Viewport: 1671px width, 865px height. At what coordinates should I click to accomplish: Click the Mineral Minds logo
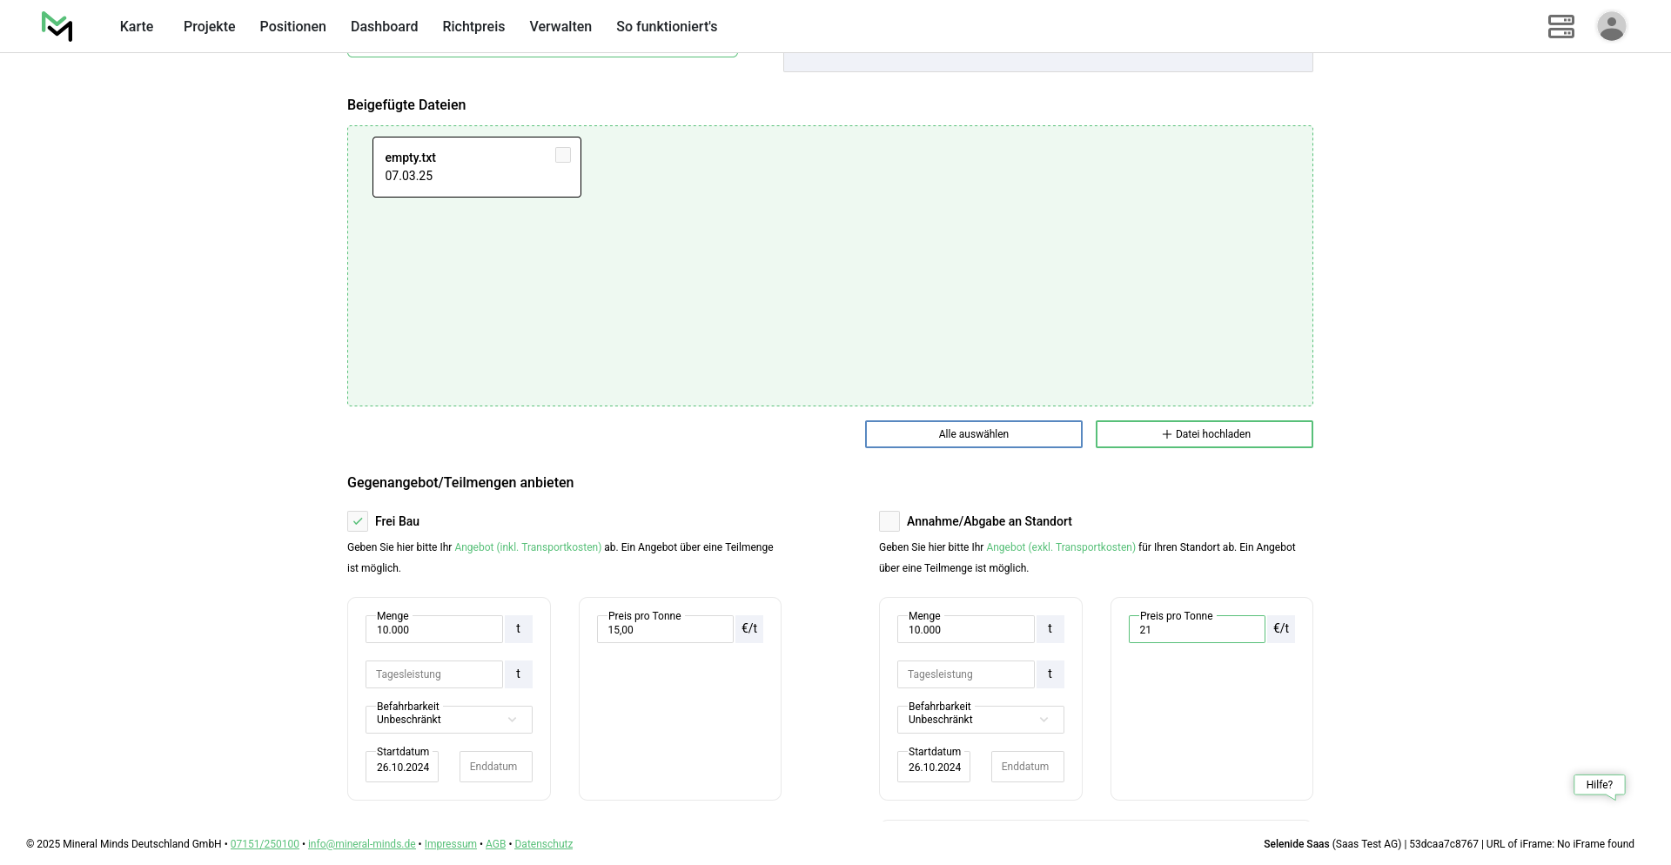click(x=57, y=26)
